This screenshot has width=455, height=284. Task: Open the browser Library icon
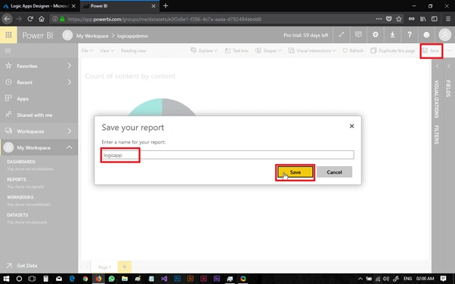point(422,19)
